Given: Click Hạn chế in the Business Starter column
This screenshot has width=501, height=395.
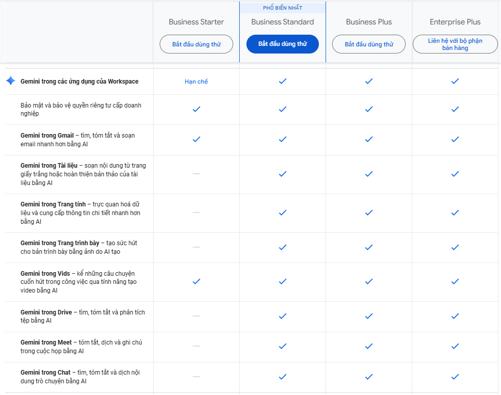Looking at the screenshot, I should click(x=196, y=81).
